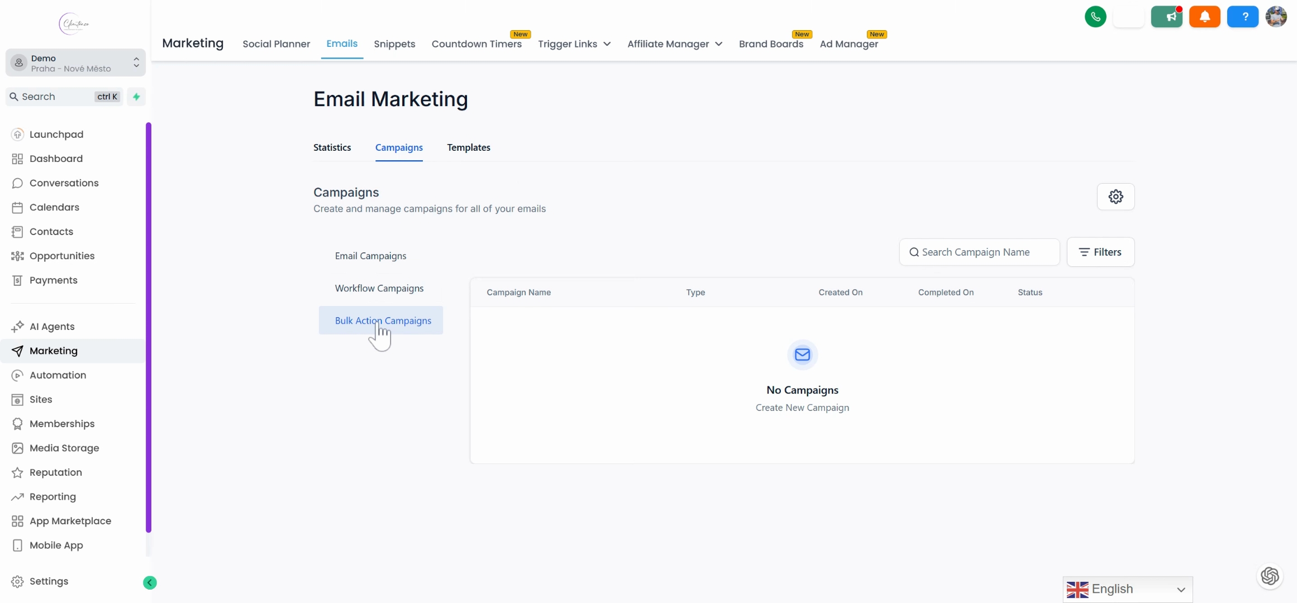Image resolution: width=1297 pixels, height=603 pixels.
Task: Sort by Campaign Name column header
Action: pyautogui.click(x=518, y=293)
